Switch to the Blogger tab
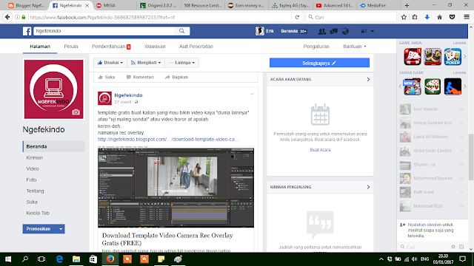The image size is (474, 266). (27, 5)
